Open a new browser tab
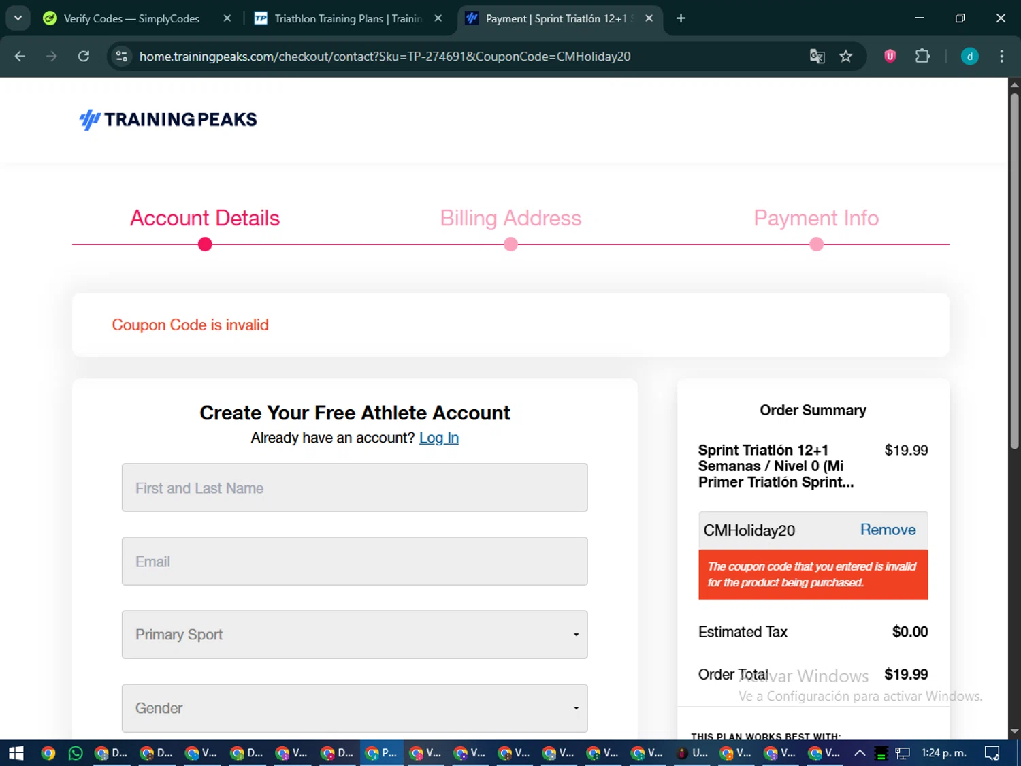 click(x=681, y=18)
